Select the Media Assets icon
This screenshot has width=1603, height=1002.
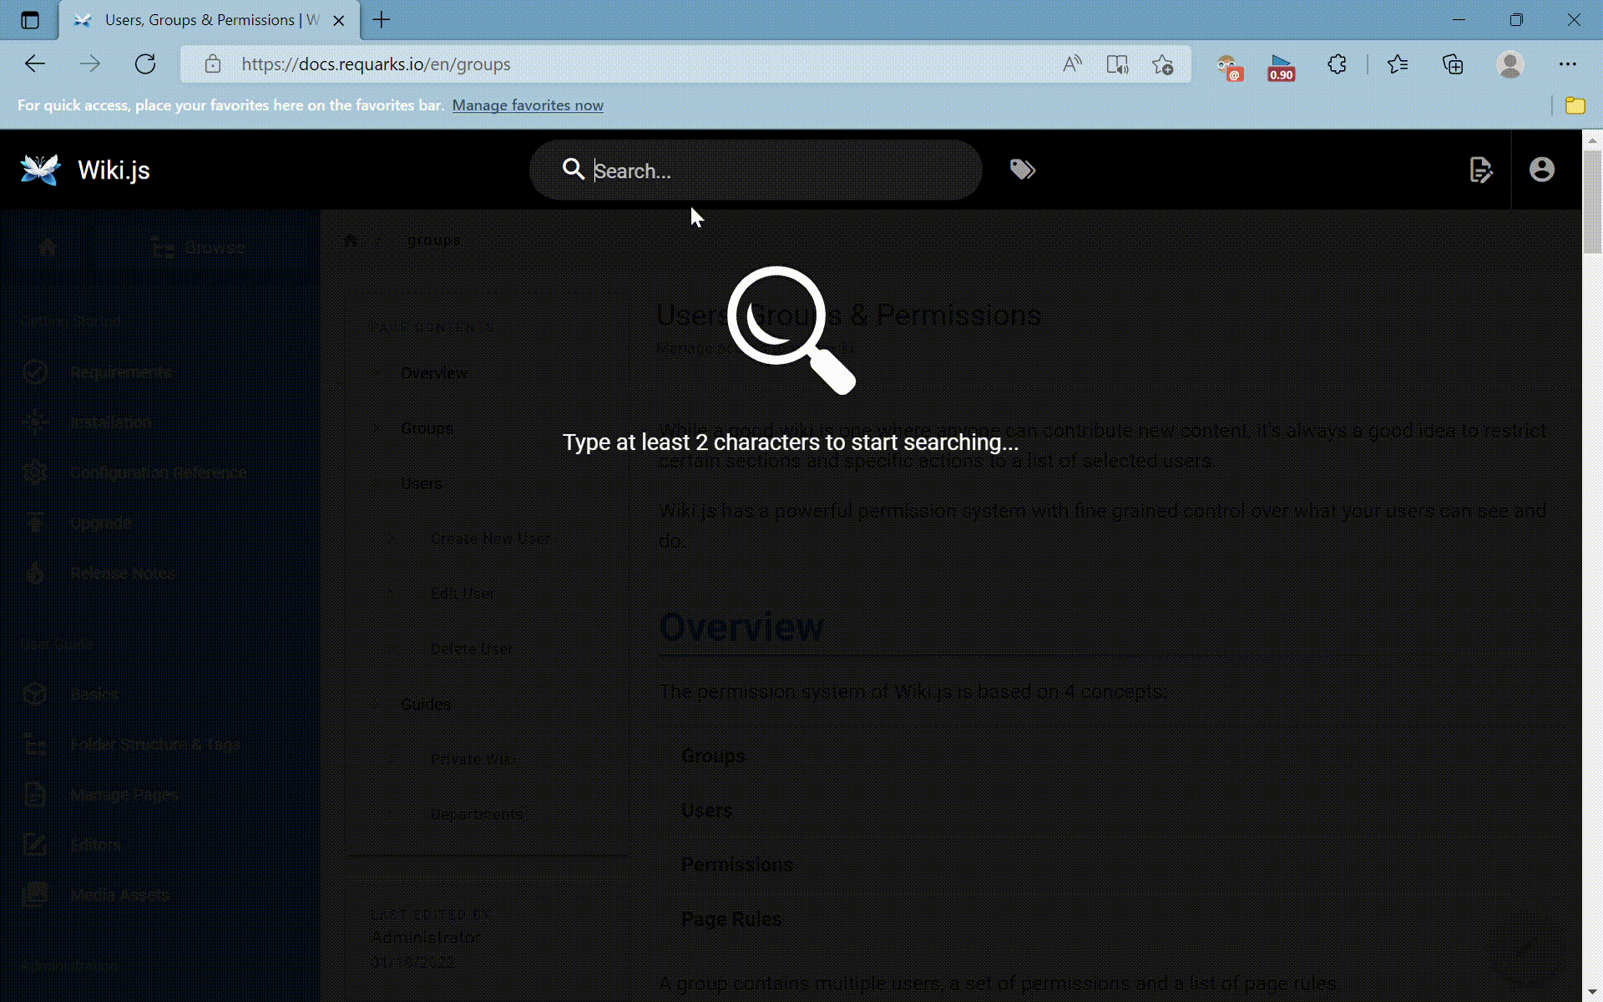34,894
